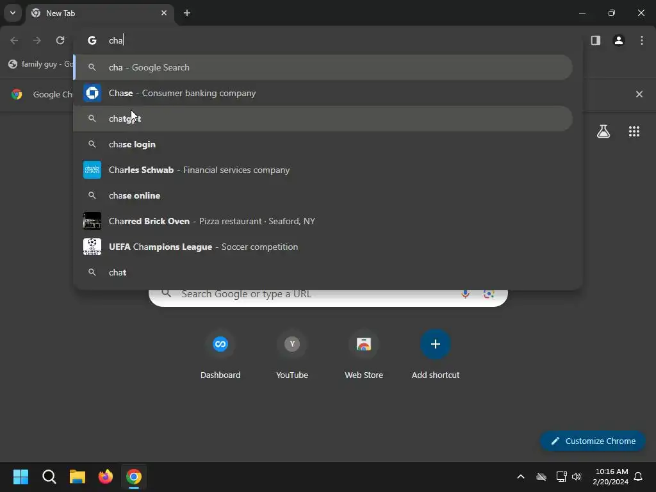This screenshot has width=656, height=492.
Task: Open the profile avatar menu
Action: (619, 40)
